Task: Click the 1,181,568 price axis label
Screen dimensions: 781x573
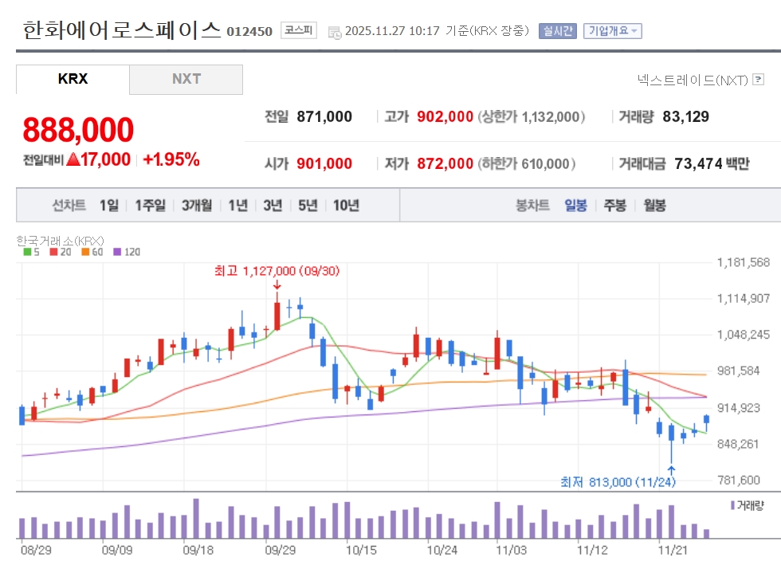Action: pyautogui.click(x=743, y=262)
